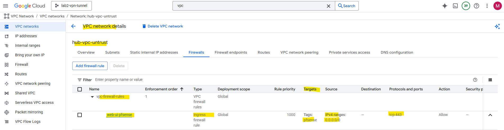The width and height of the screenshot is (504, 130).
Task: Click the help question mark icon
Action: pos(476,6)
